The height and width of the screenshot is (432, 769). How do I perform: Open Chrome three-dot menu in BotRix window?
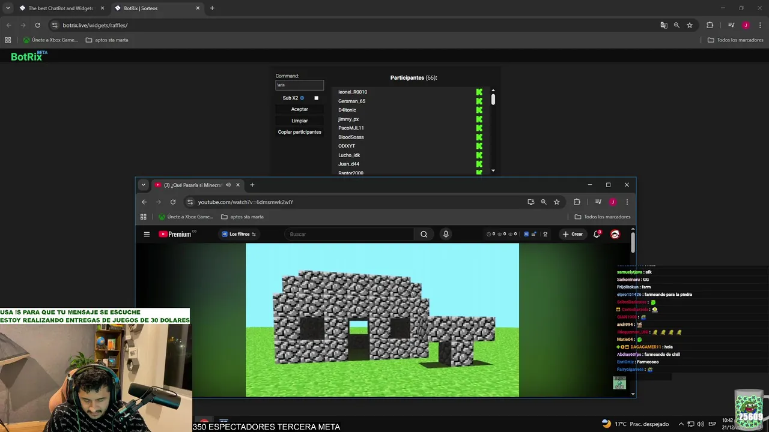click(760, 25)
